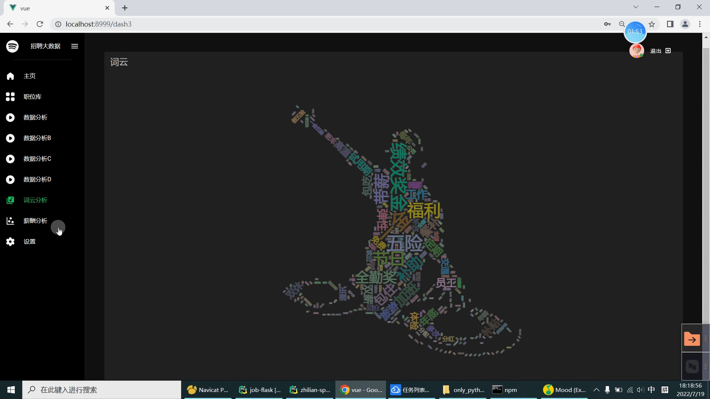Open 职位库 grid icon in sidebar
Screen dimensions: 710x399
click(x=10, y=97)
